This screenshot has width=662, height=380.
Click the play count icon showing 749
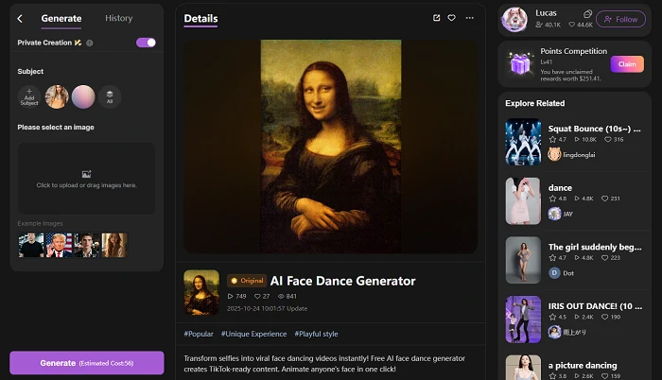[230, 297]
